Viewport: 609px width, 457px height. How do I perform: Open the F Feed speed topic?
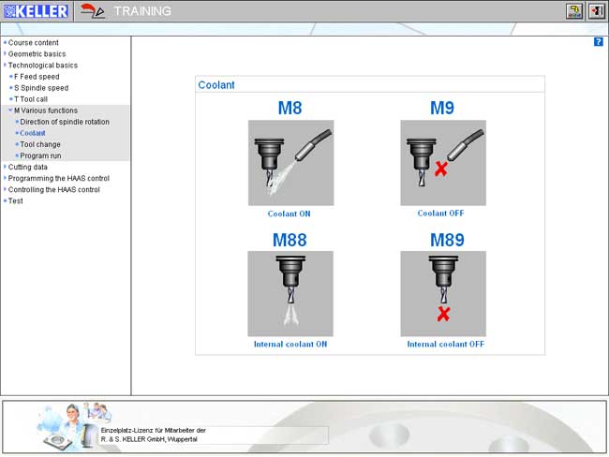click(37, 77)
